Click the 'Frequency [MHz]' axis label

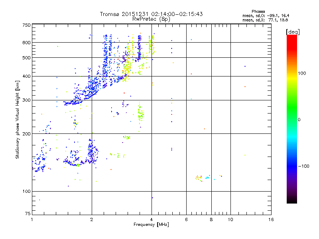tap(151, 225)
